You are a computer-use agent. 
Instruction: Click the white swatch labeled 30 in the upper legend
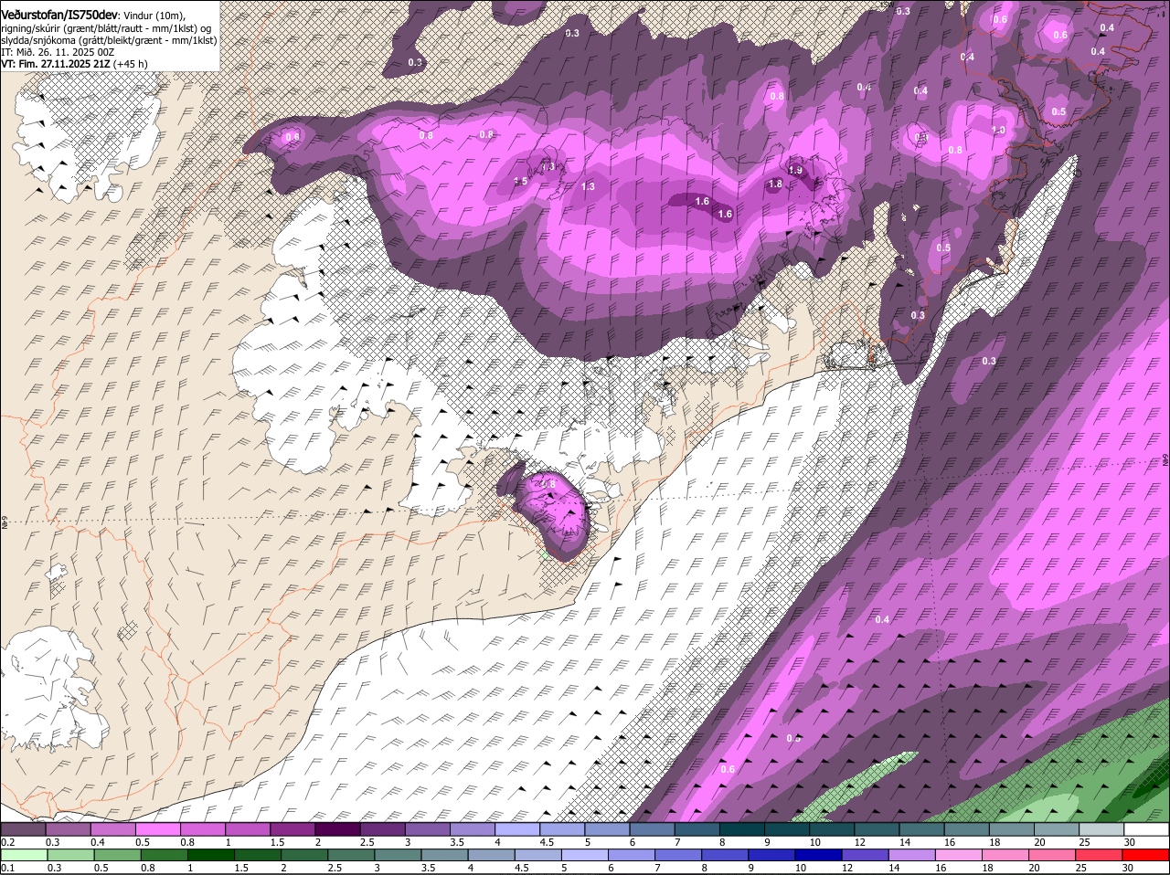1146,829
